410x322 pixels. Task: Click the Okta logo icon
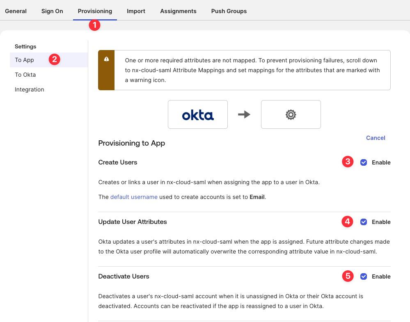(197, 114)
